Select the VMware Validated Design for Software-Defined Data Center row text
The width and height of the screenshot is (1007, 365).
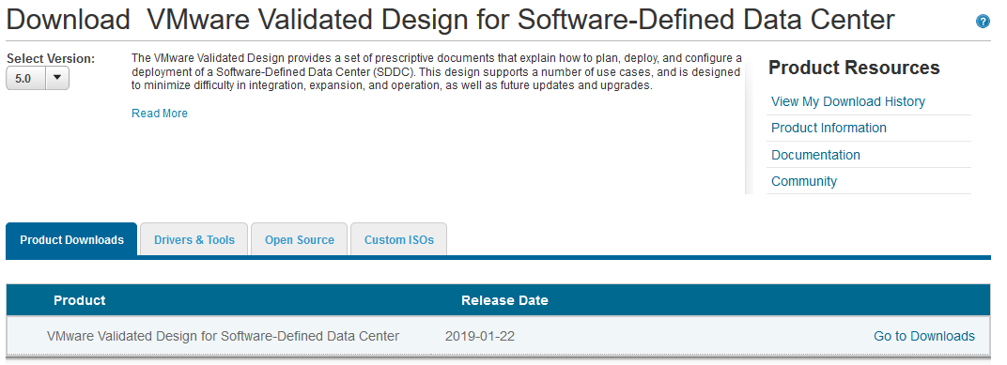(223, 336)
